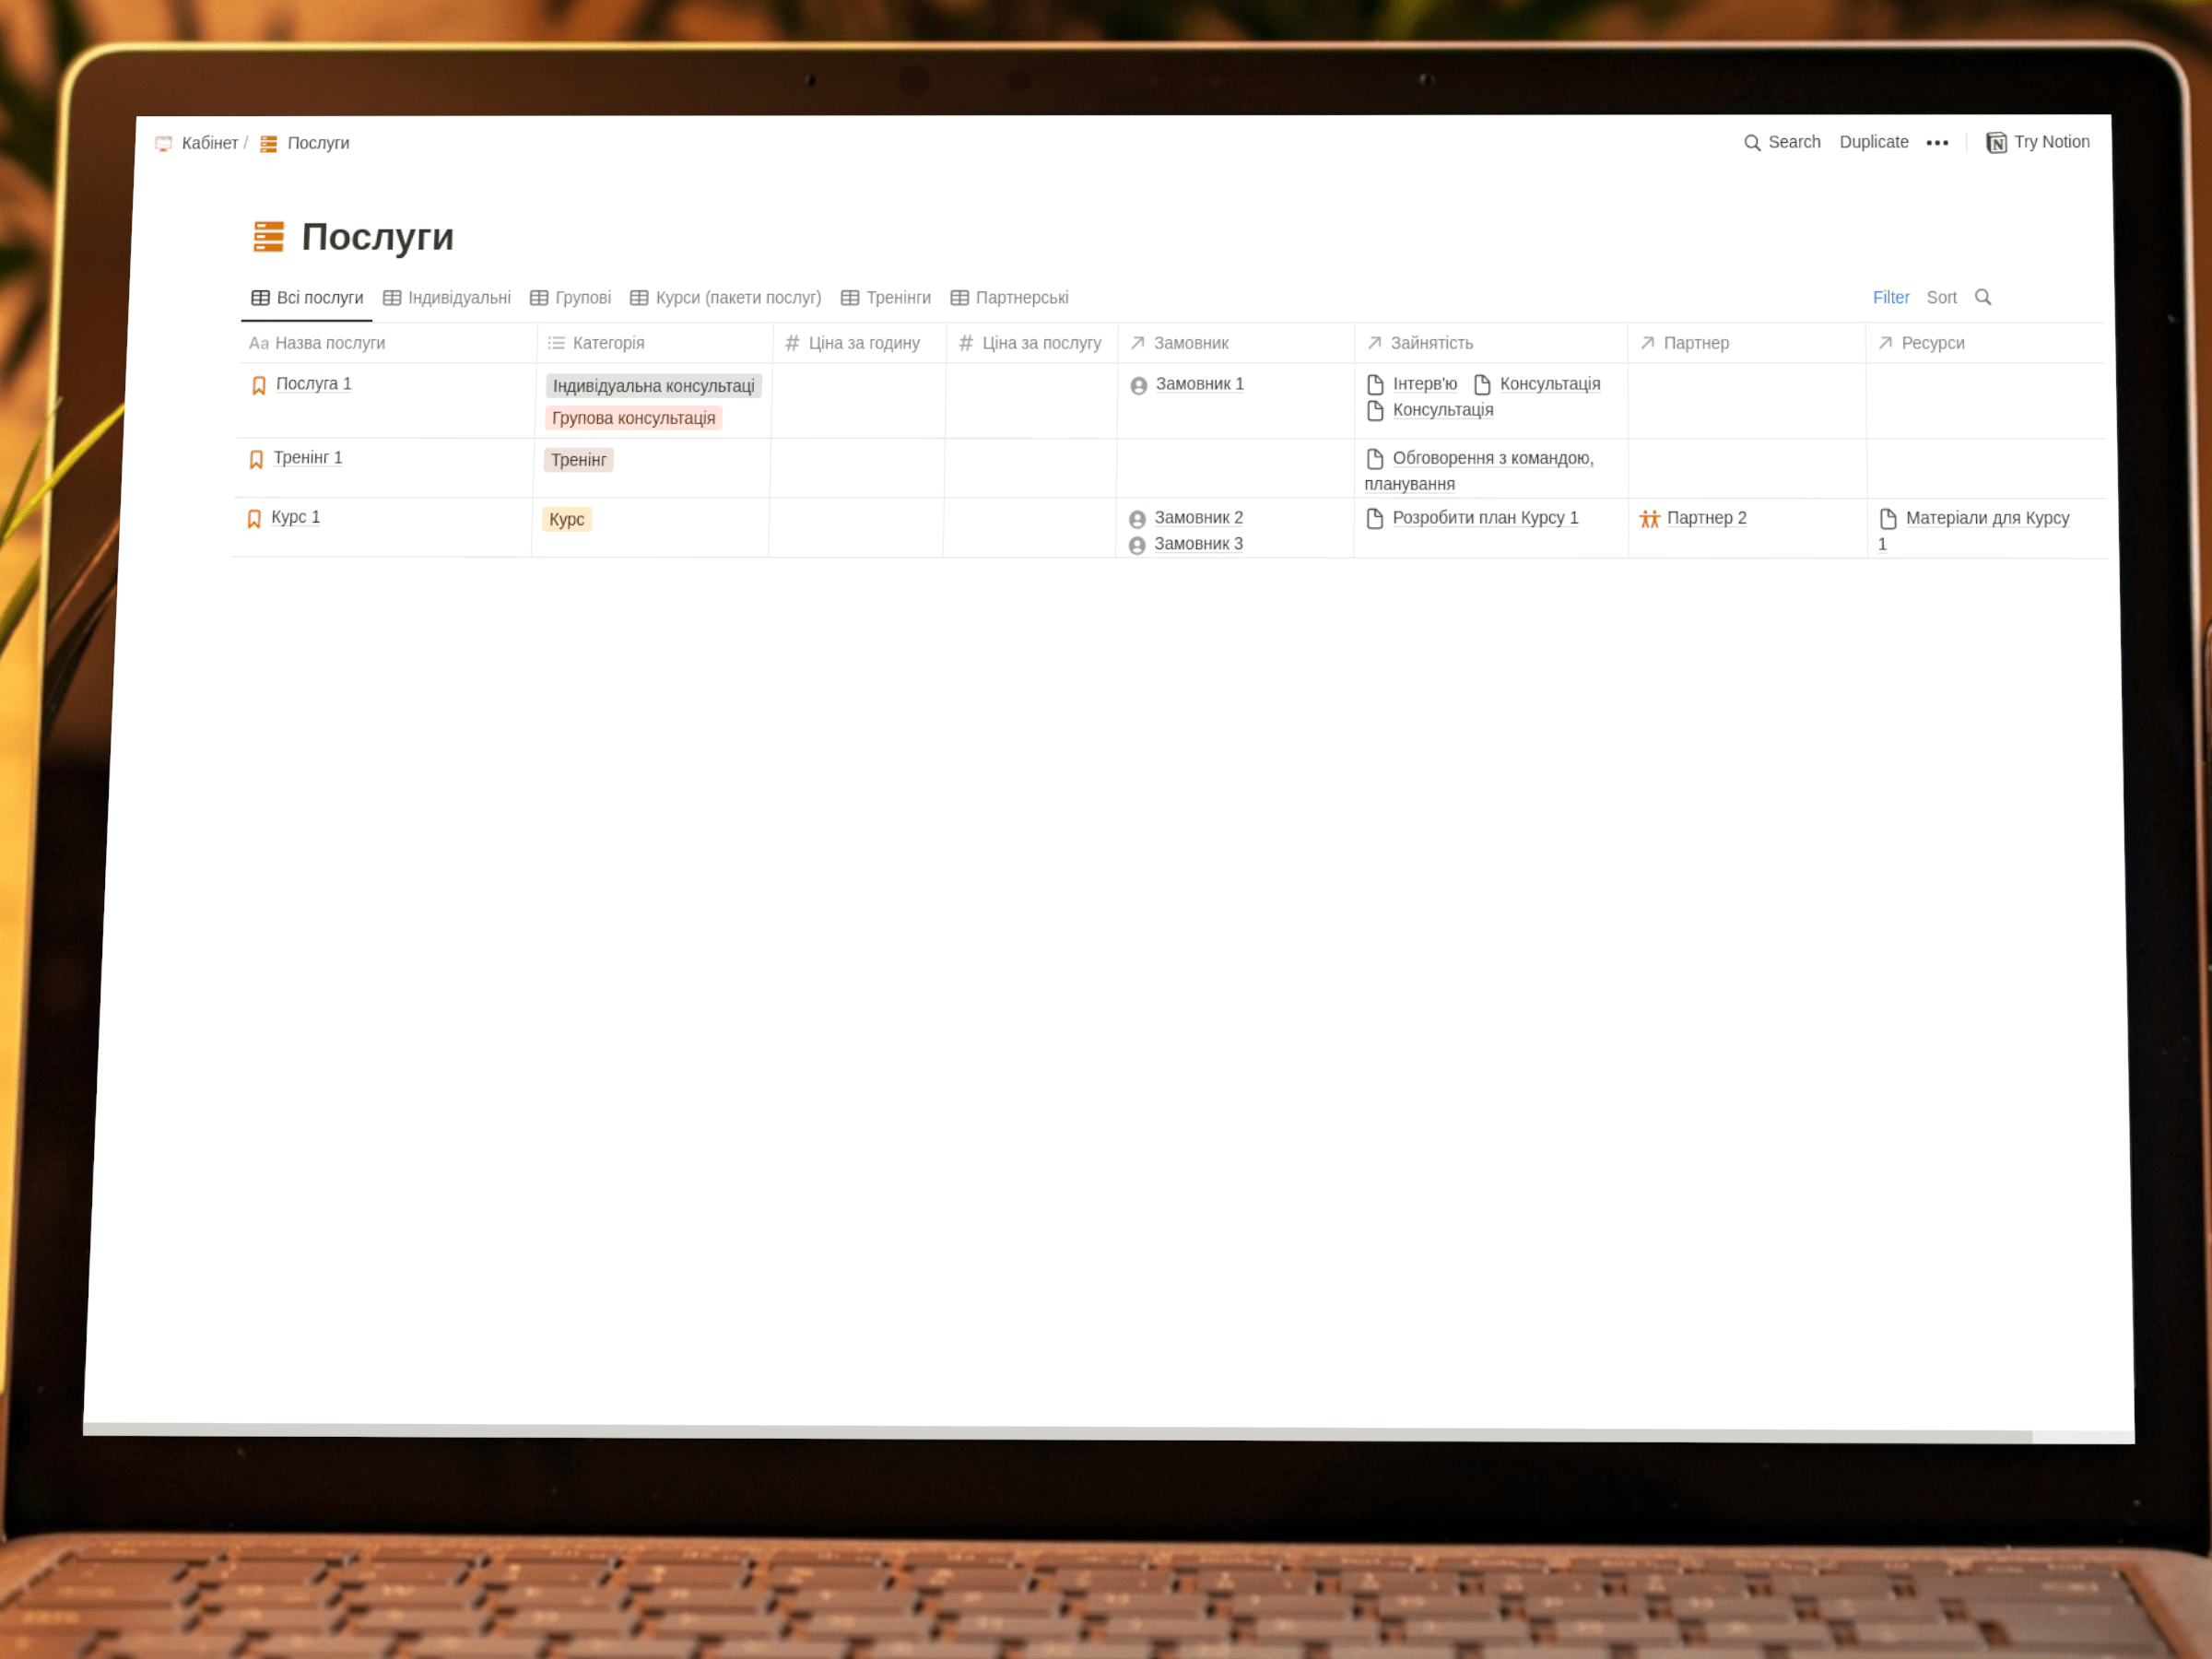Switch to the Тренінги view tab
This screenshot has height=1659, width=2212.
tap(885, 298)
